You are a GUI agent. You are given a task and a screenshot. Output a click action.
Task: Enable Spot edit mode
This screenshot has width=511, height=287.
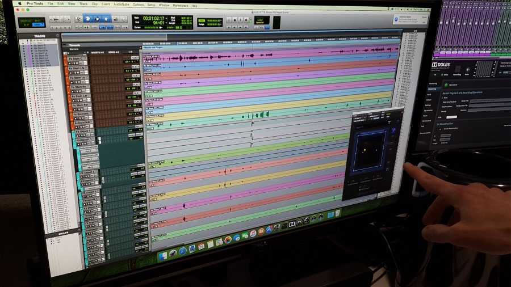(x=38, y=21)
